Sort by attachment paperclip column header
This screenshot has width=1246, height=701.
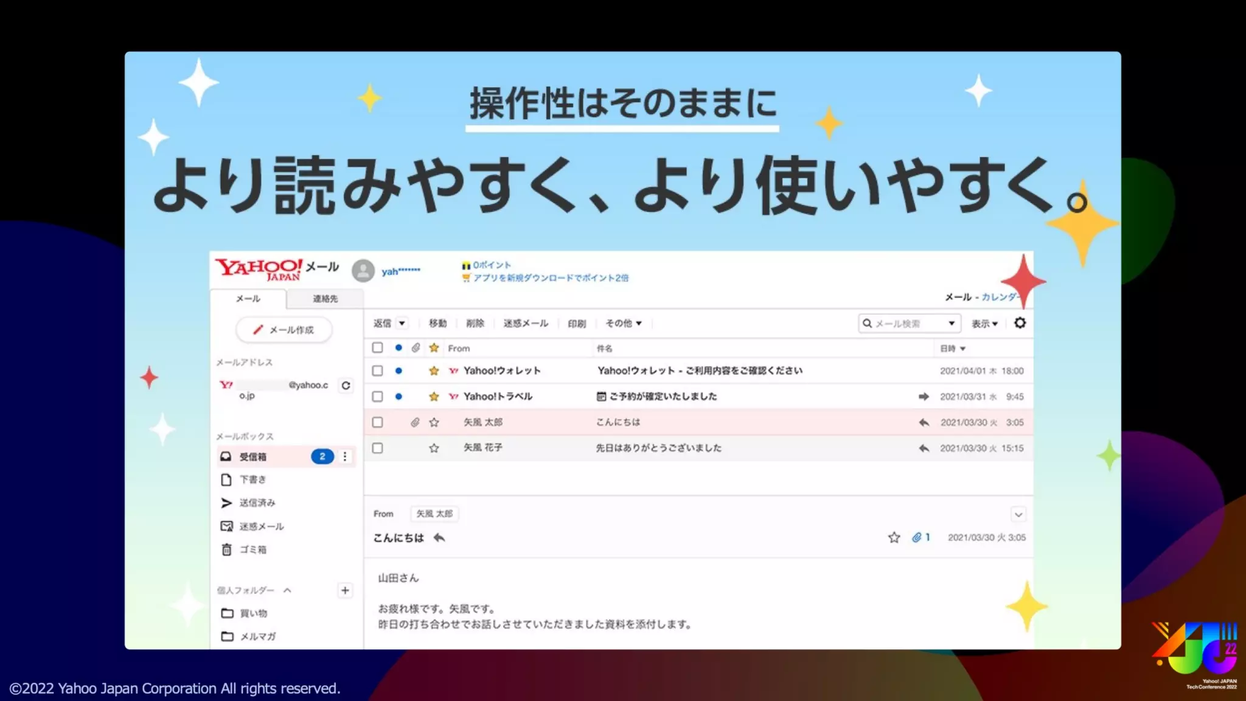pos(416,347)
